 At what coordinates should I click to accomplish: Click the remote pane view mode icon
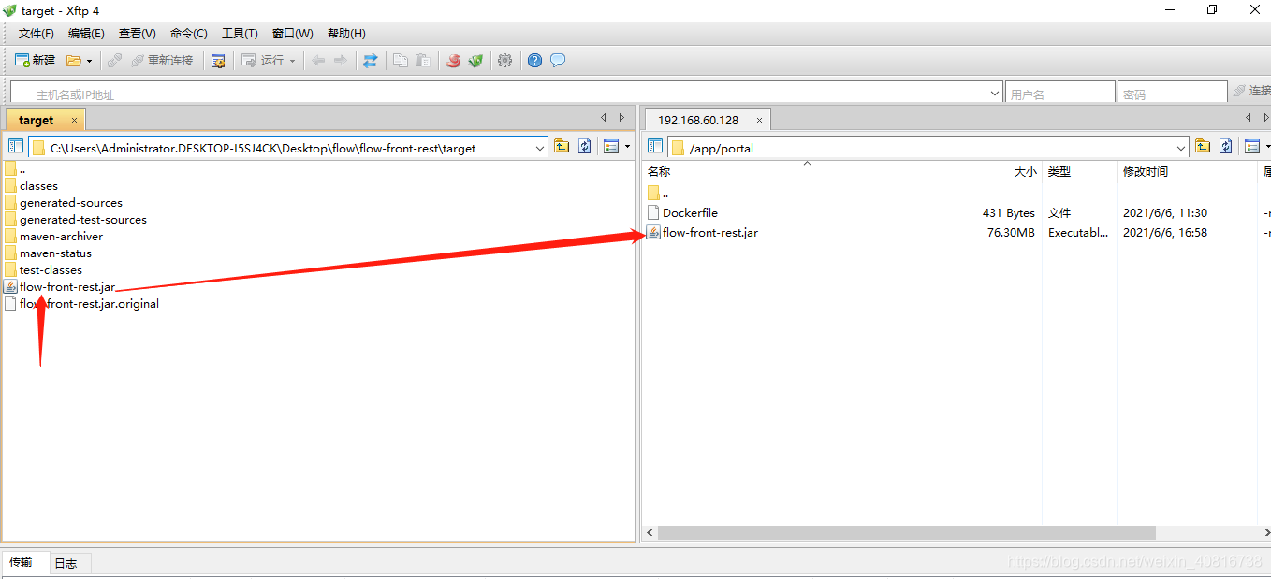point(1252,147)
